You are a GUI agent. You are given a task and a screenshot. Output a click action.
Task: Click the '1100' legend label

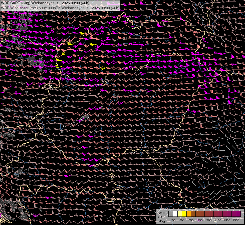coord(218,220)
